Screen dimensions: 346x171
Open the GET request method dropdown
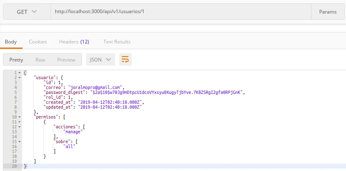(x=27, y=12)
